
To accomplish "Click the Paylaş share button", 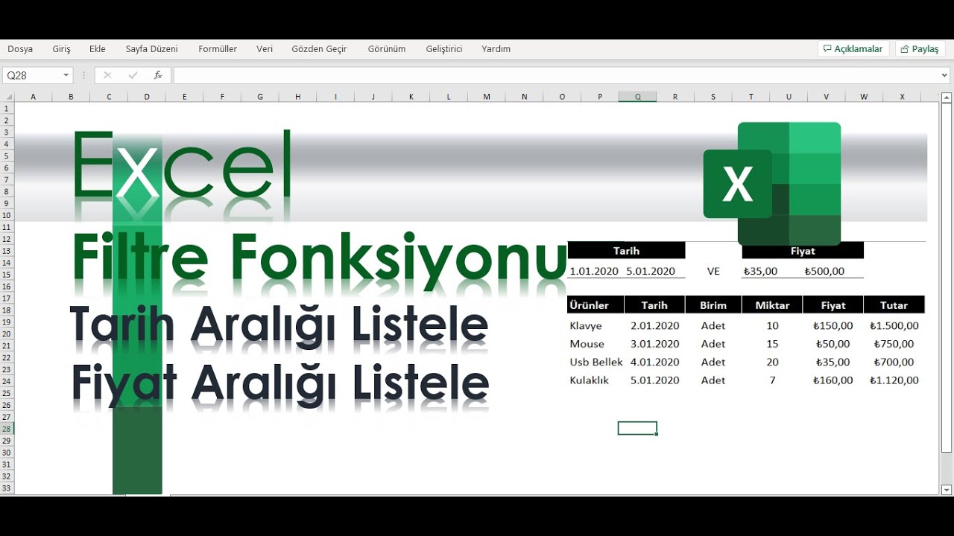I will coord(920,49).
